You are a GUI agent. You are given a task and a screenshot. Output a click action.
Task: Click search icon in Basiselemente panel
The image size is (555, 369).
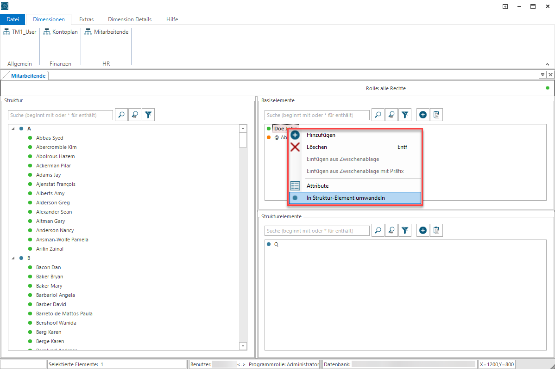click(378, 115)
